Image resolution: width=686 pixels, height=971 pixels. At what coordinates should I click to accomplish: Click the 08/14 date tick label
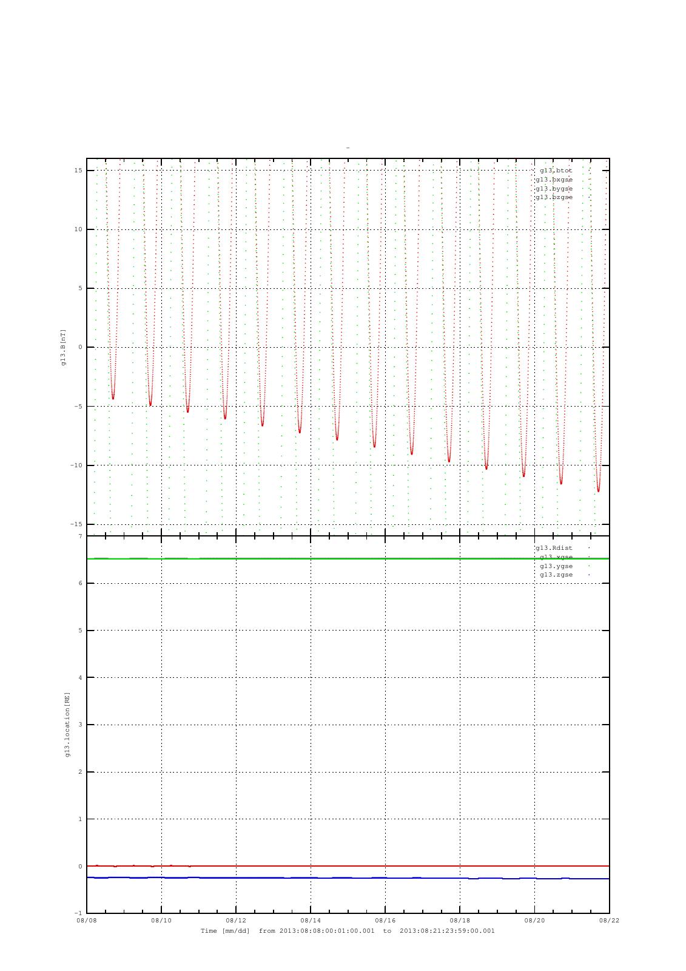coord(311,921)
